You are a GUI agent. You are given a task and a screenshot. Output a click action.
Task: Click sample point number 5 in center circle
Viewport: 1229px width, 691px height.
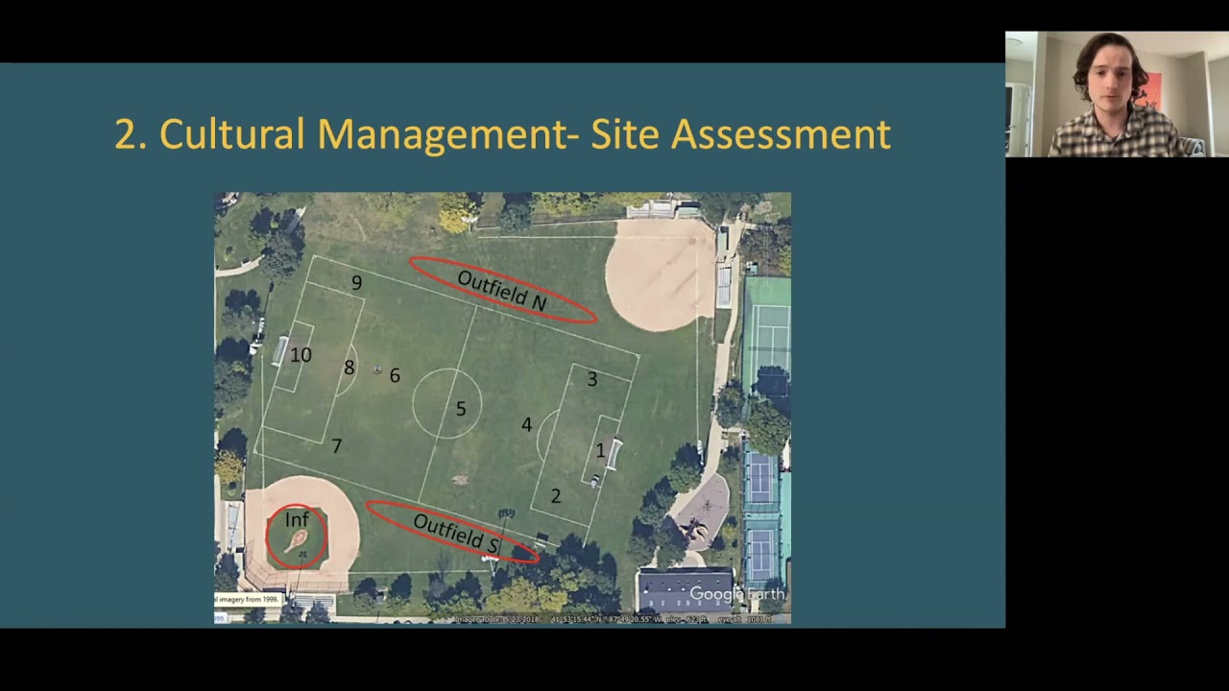461,409
